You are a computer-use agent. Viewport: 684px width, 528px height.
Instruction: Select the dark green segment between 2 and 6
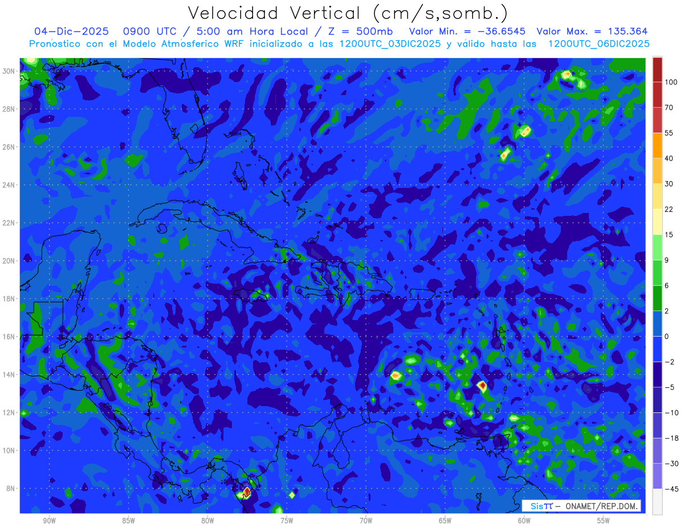(657, 297)
